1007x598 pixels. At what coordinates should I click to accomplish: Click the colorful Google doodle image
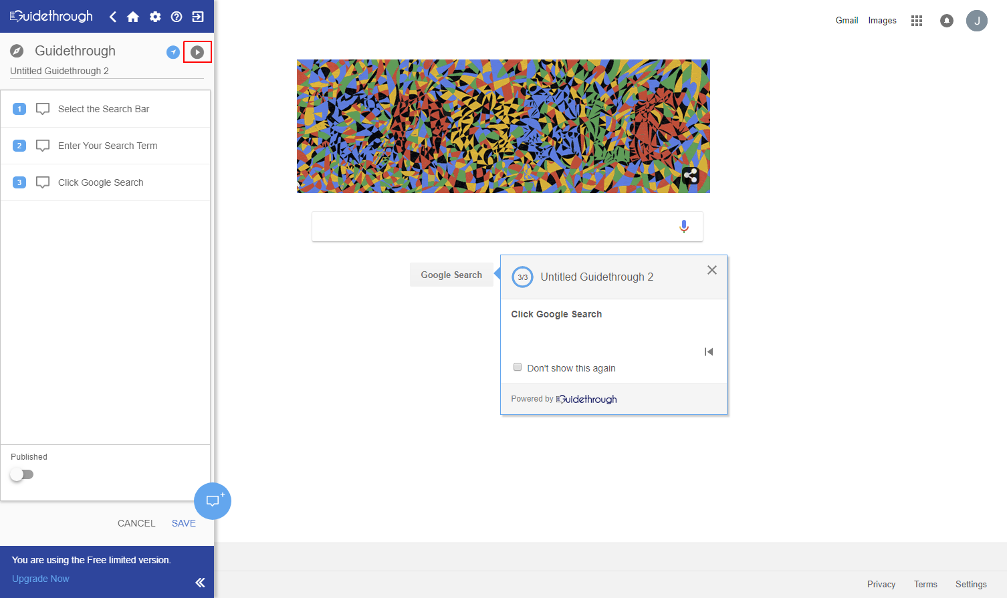503,126
